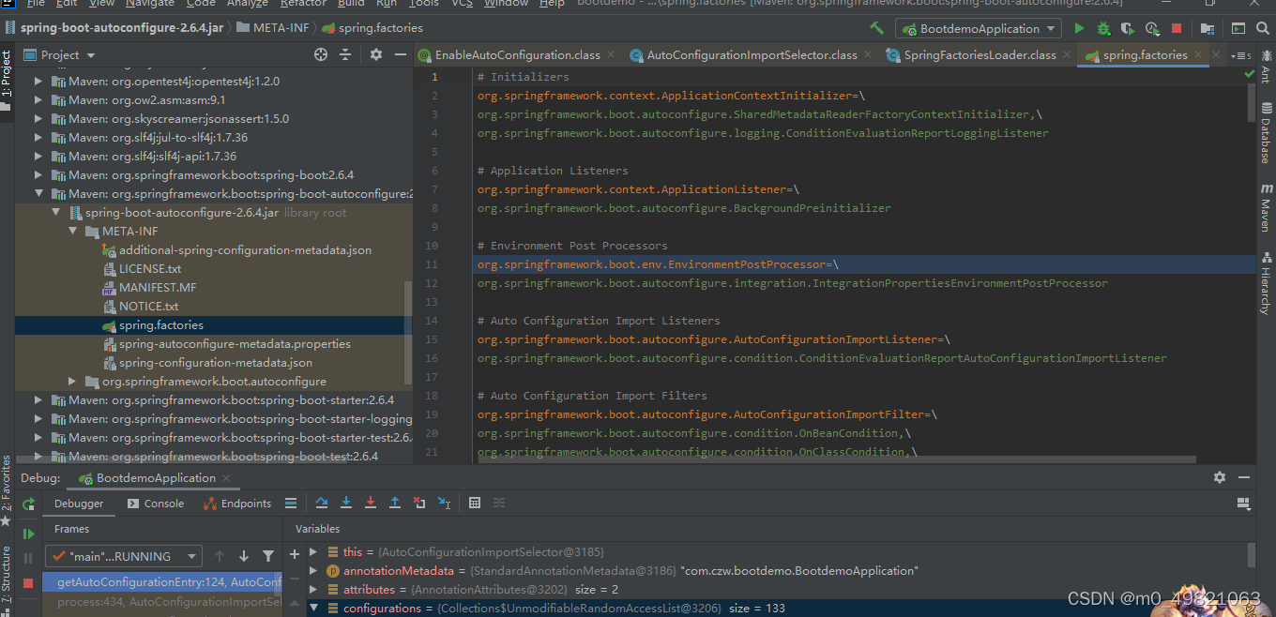
Task: Open the hidden editor tabs list
Action: coord(1240,55)
